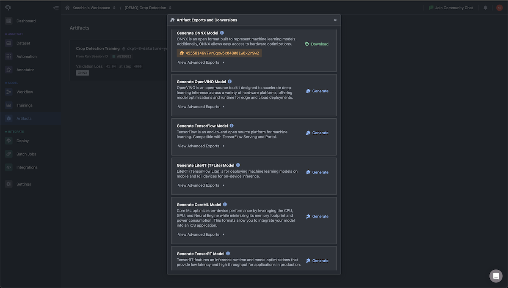Click the ONNX tag on the artifact card
This screenshot has height=288, width=508.
[x=83, y=73]
